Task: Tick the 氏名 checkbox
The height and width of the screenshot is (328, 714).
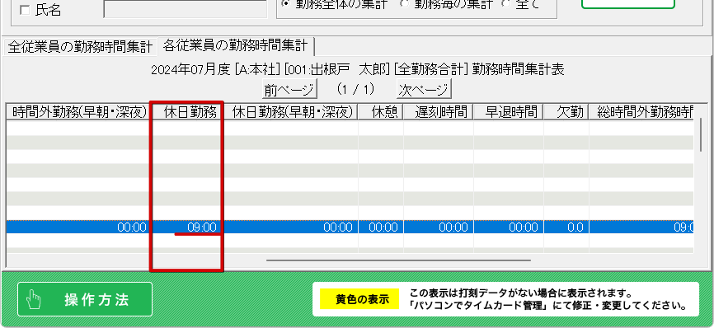Action: pyautogui.click(x=24, y=12)
